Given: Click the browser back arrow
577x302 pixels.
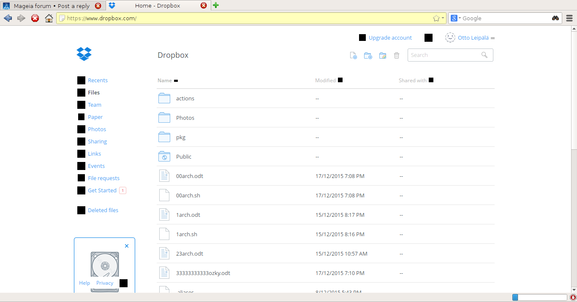Looking at the screenshot, I should (x=8, y=18).
